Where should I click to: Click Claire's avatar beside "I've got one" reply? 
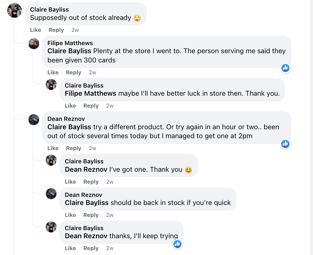51,160
